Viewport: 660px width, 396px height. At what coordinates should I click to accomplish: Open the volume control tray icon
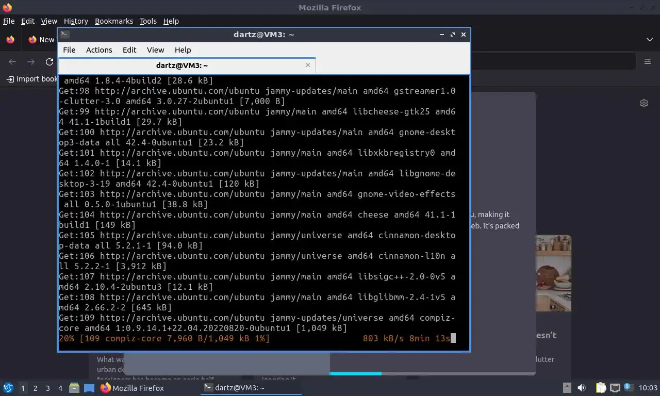coord(582,388)
